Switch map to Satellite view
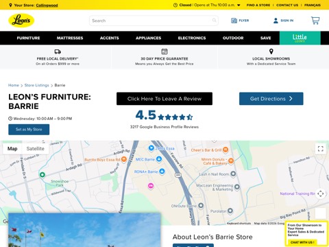329x247 pixels. point(35,149)
